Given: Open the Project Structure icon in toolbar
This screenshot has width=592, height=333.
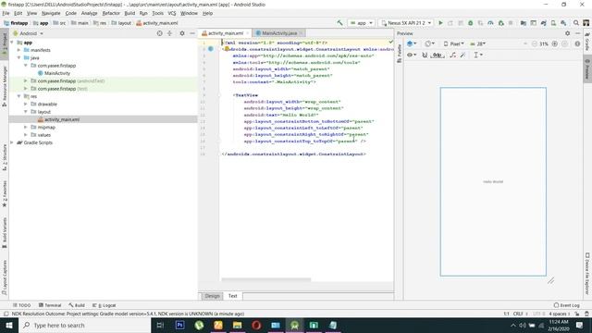Looking at the screenshot, I should coord(524,23).
